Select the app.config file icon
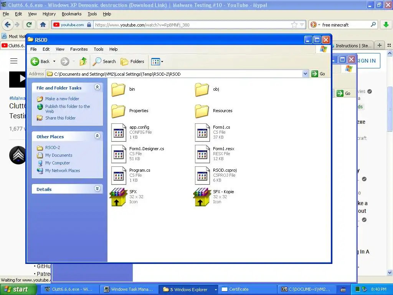The height and width of the screenshot is (295, 393). point(119,133)
